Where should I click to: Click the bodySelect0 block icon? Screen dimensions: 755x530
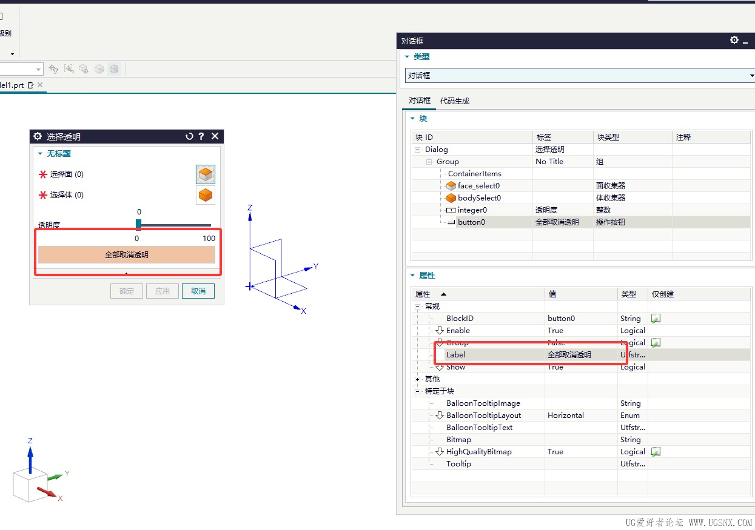coord(451,198)
